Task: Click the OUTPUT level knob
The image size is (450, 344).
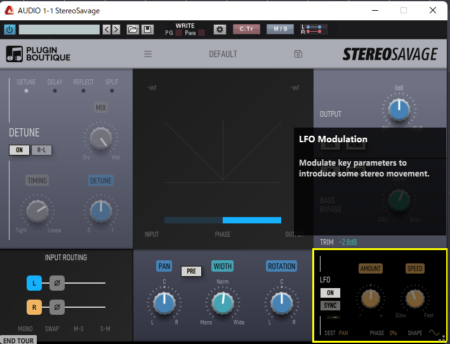Action: 399,110
